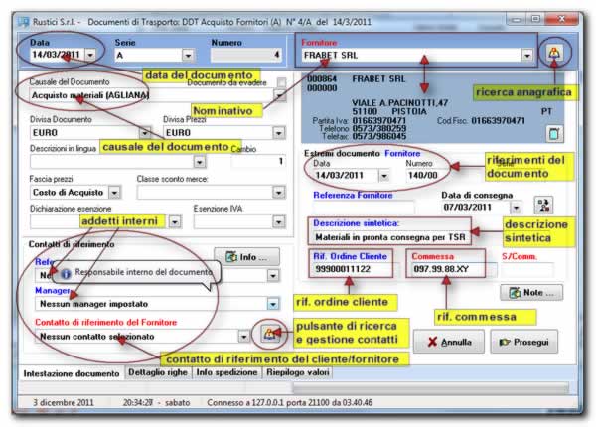Expand the Manager dropdown list

(x=272, y=304)
